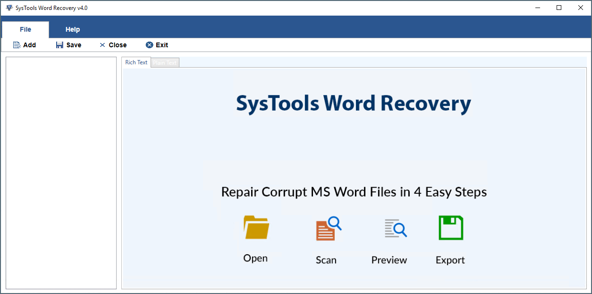
Task: Click inside the empty file list panel
Action: [x=60, y=173]
